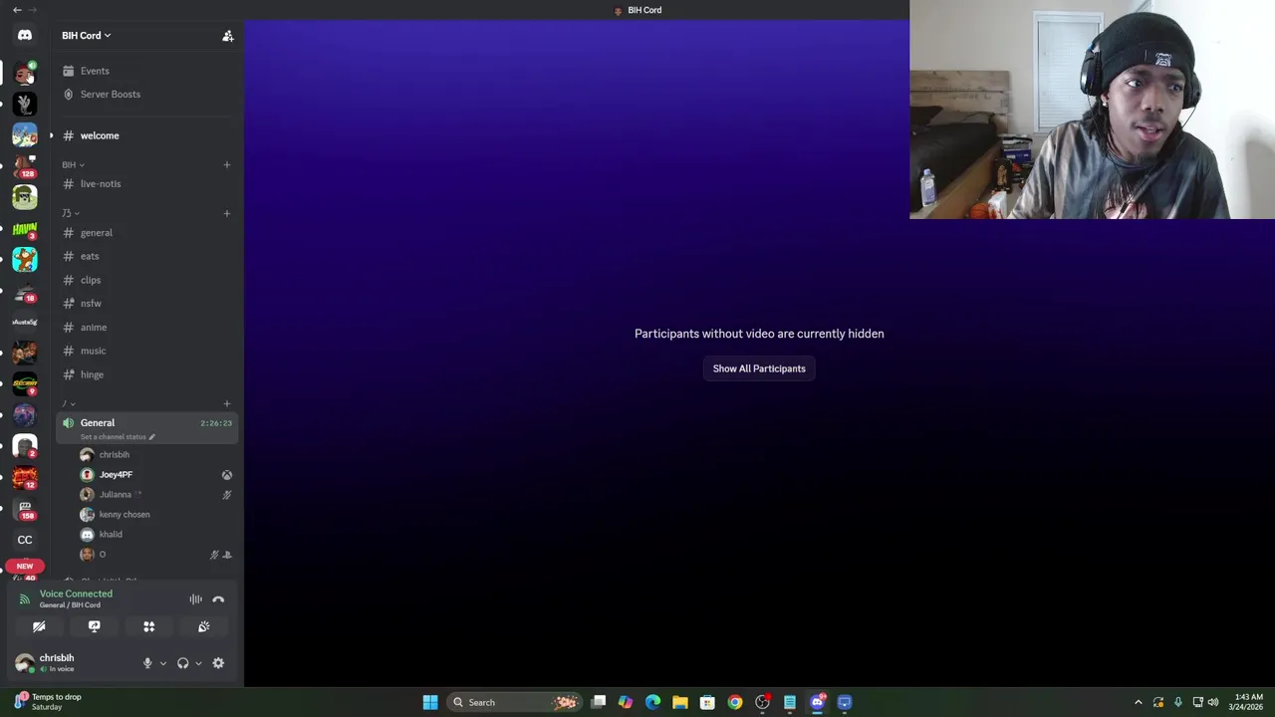Image resolution: width=1275 pixels, height=717 pixels.
Task: Add a channel above the general text channel
Action: 227,213
